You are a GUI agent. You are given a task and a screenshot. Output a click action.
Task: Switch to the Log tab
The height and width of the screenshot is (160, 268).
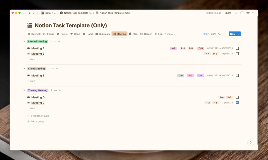click(x=159, y=34)
